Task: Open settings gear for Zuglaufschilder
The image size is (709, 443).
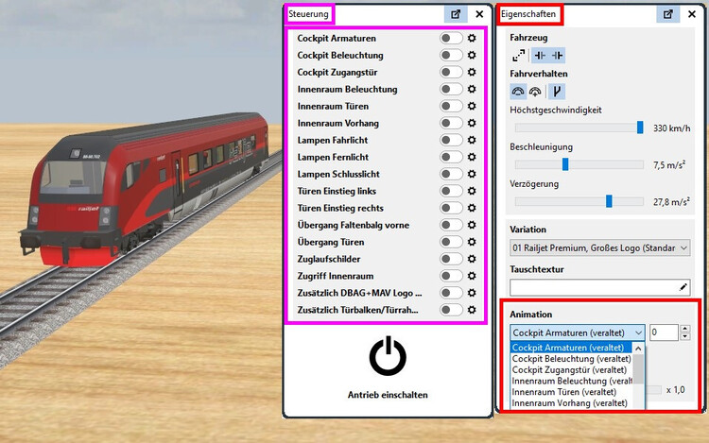Action: click(472, 259)
